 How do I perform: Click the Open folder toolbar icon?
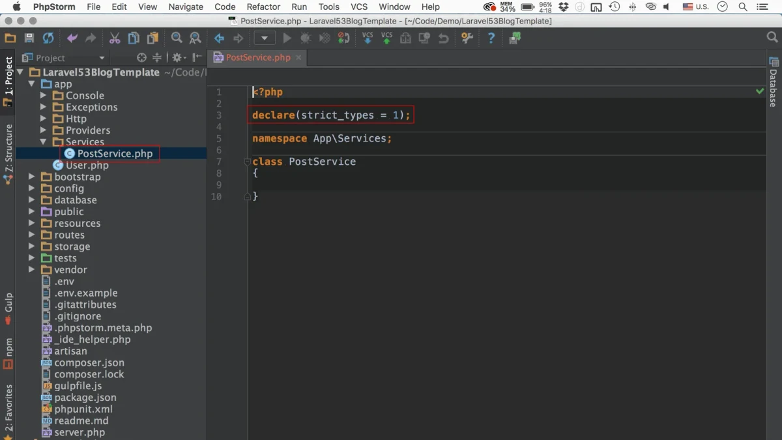pos(10,38)
